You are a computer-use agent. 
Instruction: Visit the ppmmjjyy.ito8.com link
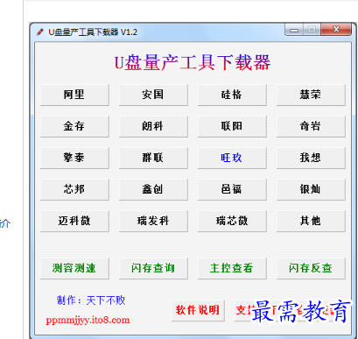click(88, 320)
